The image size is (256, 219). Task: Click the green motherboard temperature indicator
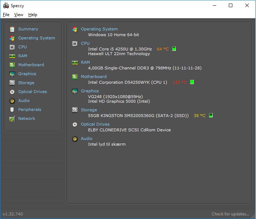[192, 82]
